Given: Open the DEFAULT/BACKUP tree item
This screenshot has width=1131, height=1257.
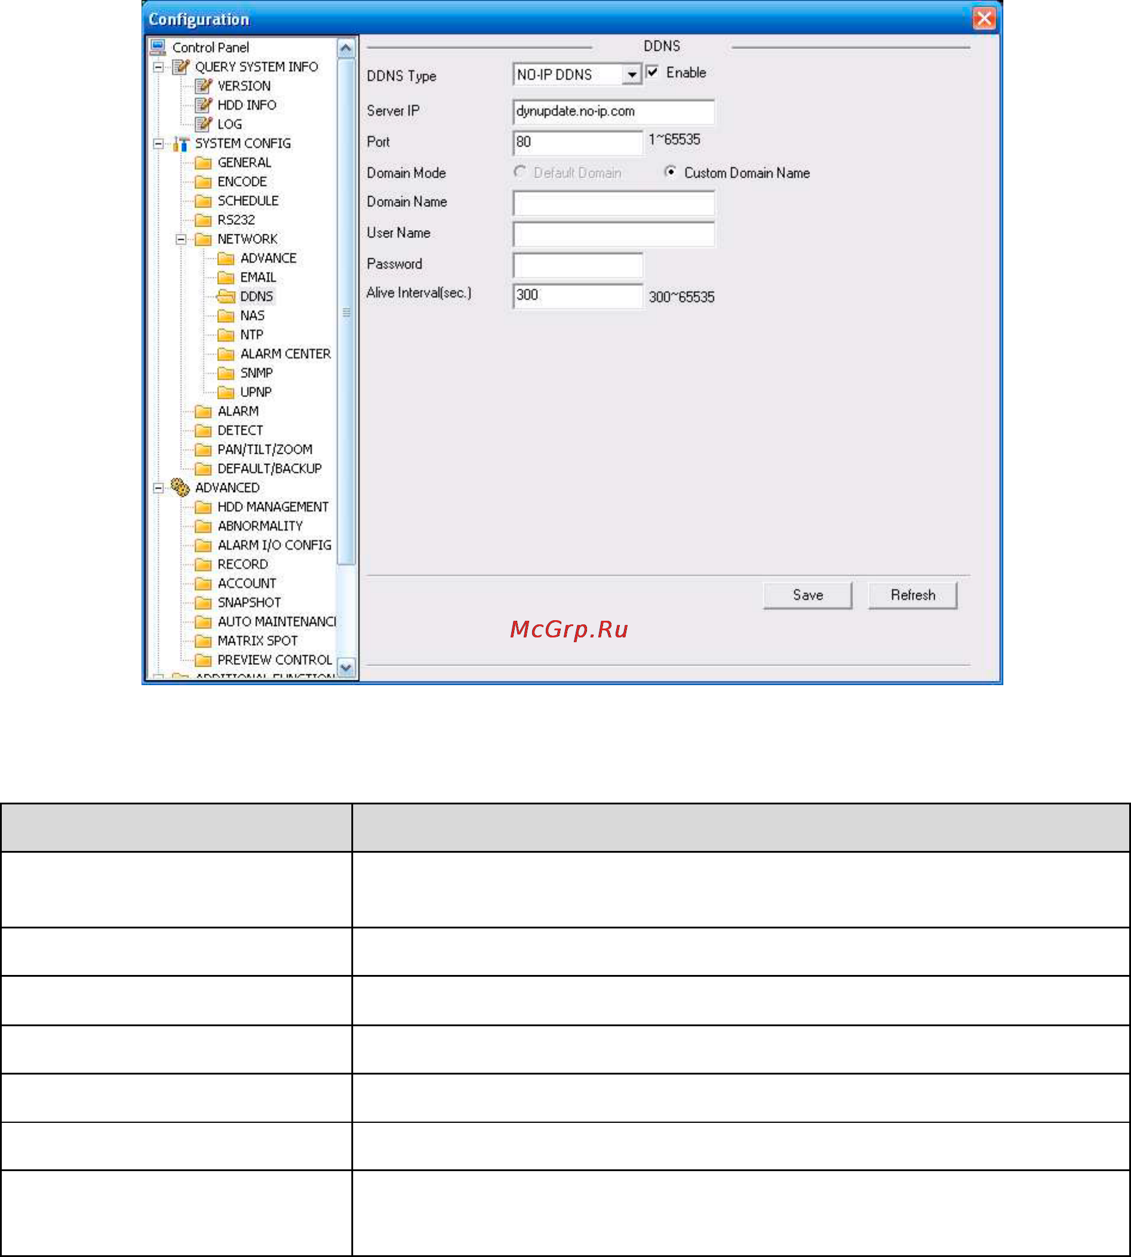Looking at the screenshot, I should [x=270, y=469].
